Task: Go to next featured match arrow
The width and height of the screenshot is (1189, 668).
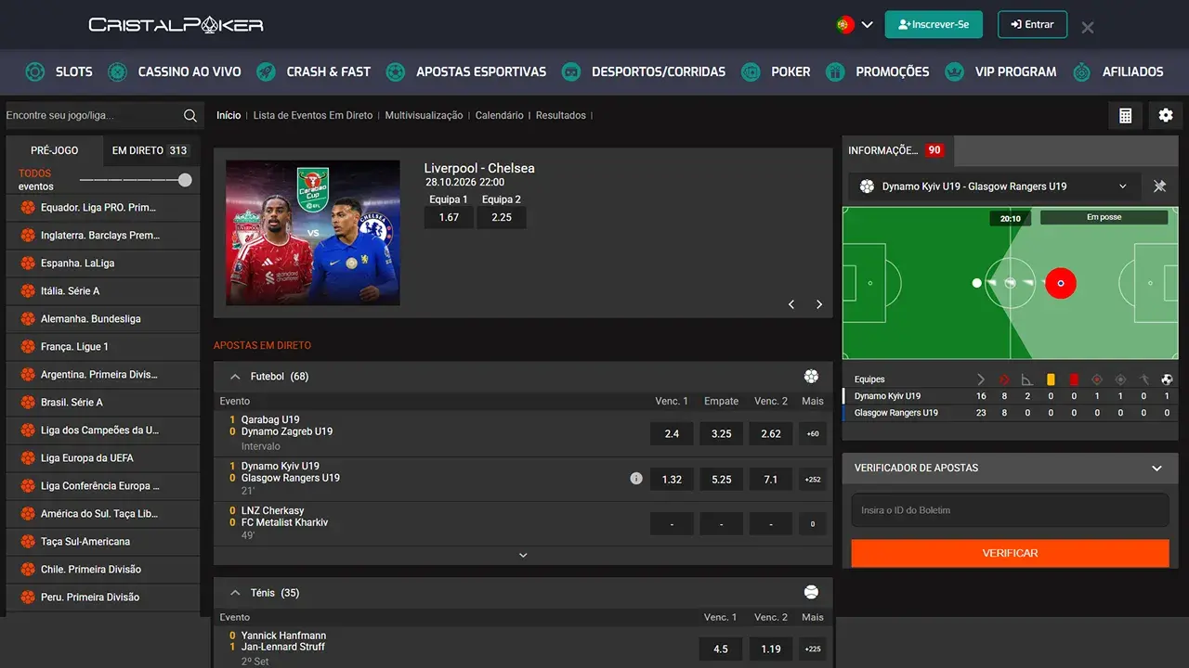Action: pyautogui.click(x=819, y=304)
